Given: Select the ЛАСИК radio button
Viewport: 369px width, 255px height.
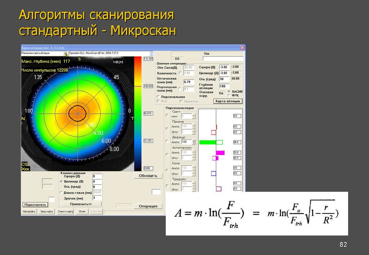Looking at the screenshot, I should coord(228,92).
